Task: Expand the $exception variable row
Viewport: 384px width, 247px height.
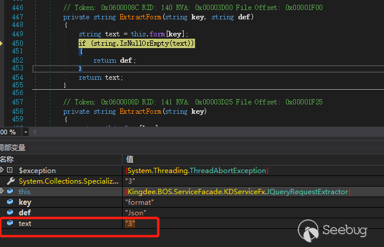Action: pyautogui.click(x=2, y=170)
